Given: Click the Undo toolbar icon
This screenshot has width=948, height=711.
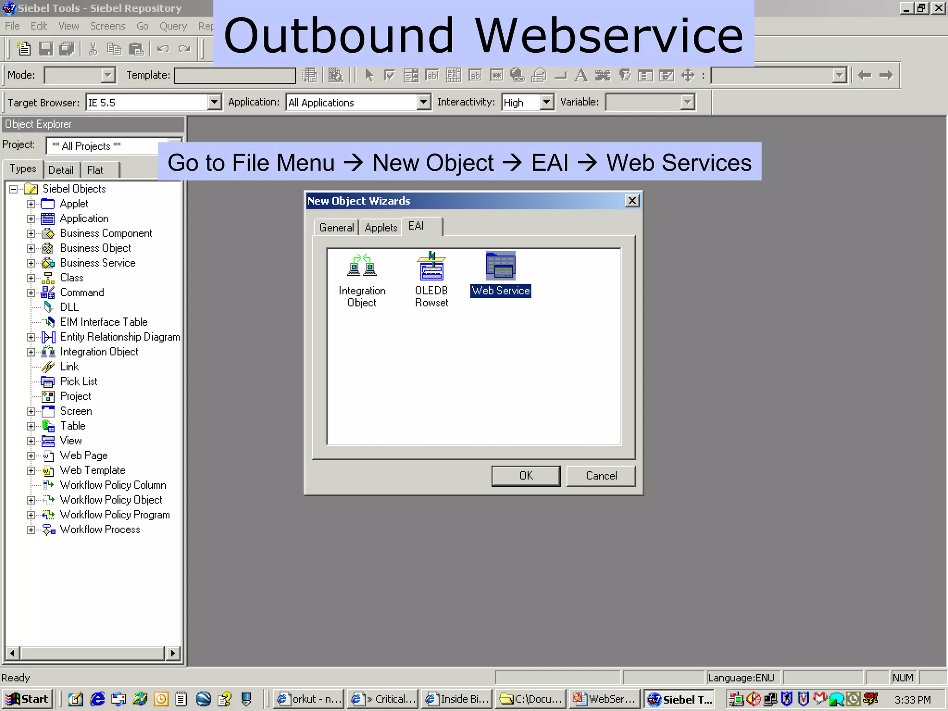Looking at the screenshot, I should (163, 49).
